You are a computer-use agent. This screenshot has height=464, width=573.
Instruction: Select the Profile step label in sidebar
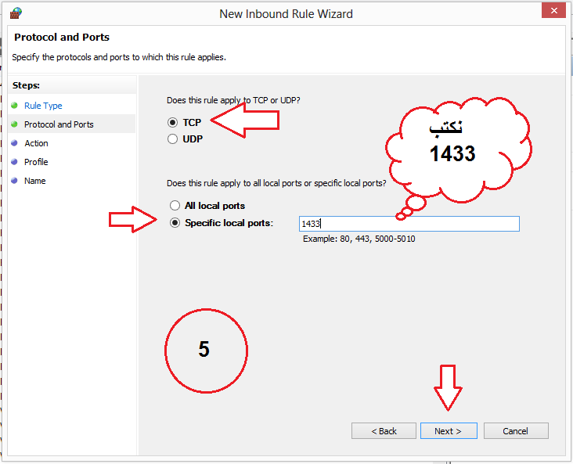pos(36,162)
